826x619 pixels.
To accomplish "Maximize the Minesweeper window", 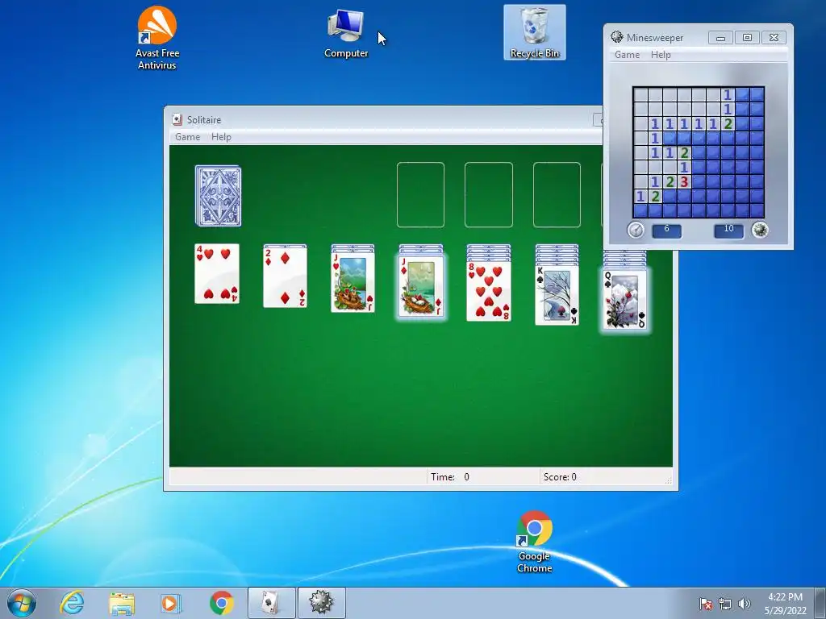I will point(747,37).
